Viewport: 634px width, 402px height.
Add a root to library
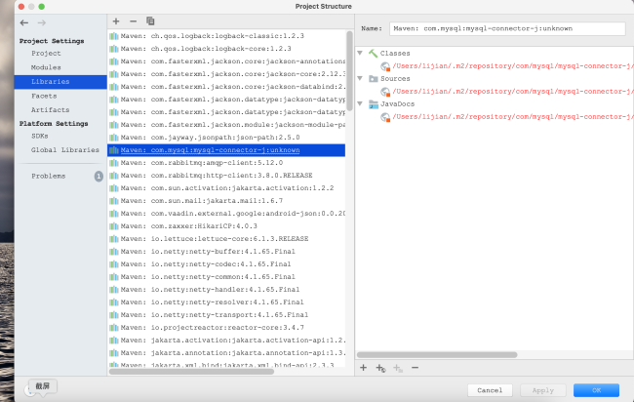click(363, 368)
